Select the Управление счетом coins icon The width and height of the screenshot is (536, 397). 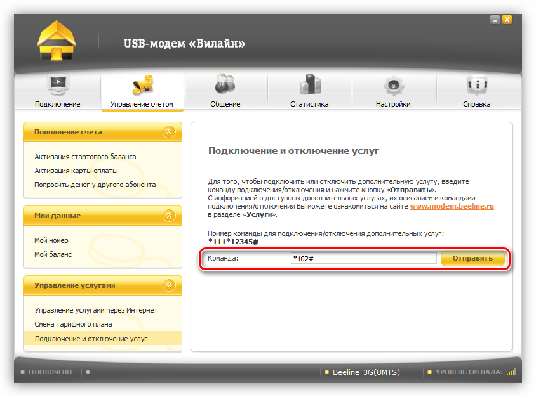point(142,85)
